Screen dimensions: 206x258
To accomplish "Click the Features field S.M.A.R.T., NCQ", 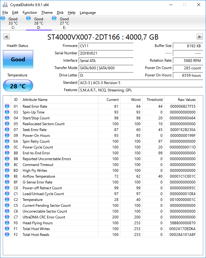I will [141, 90].
